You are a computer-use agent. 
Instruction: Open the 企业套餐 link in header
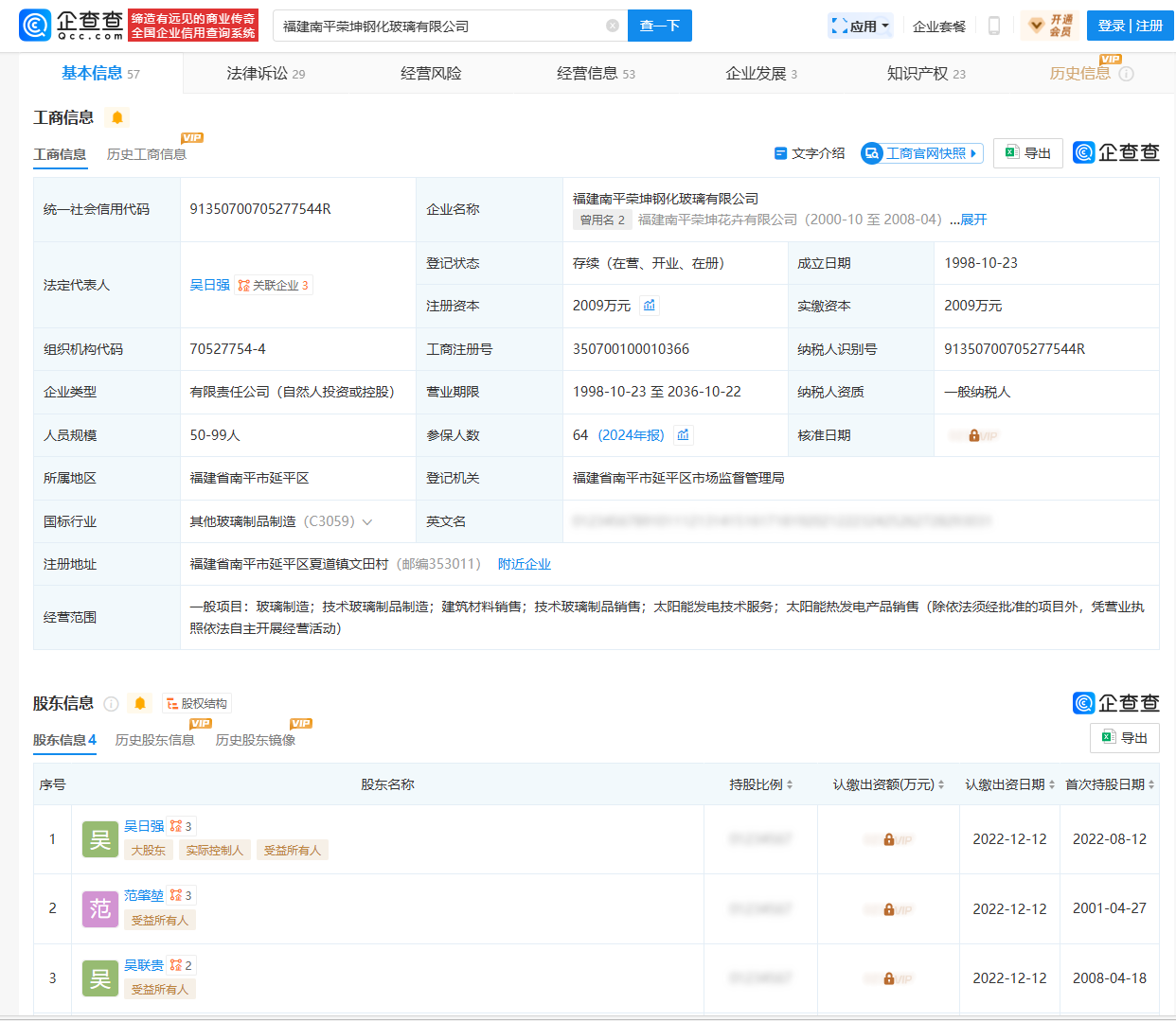(939, 26)
